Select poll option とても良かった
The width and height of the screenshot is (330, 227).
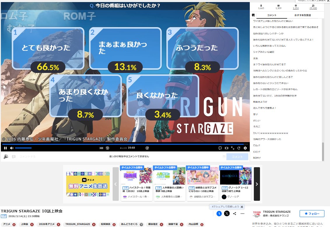tap(48, 48)
